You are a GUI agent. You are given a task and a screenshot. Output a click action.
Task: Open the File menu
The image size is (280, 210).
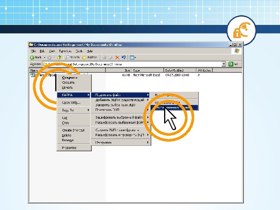33,51
